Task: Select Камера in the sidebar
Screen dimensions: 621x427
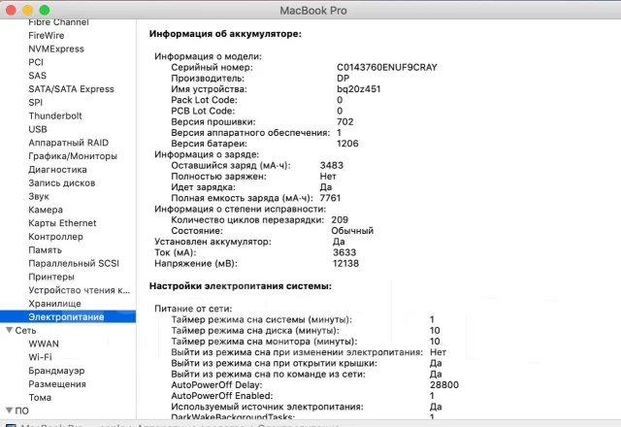Action: (x=46, y=210)
